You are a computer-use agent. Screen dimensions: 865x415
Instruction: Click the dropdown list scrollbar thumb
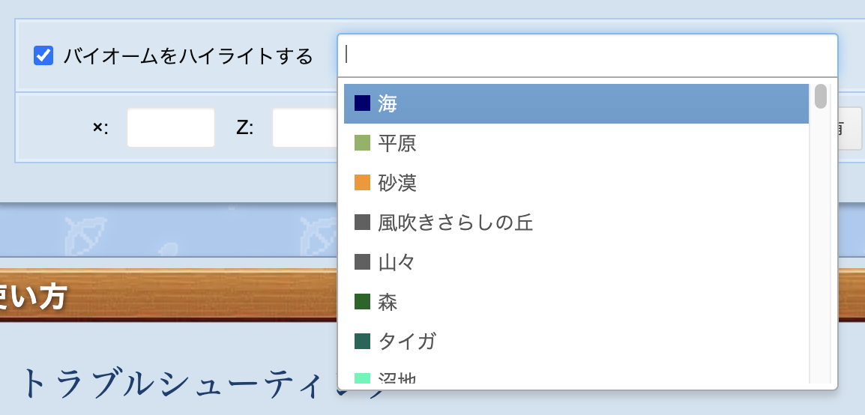(821, 97)
